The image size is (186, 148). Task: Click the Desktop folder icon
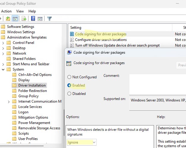tap(9, 48)
